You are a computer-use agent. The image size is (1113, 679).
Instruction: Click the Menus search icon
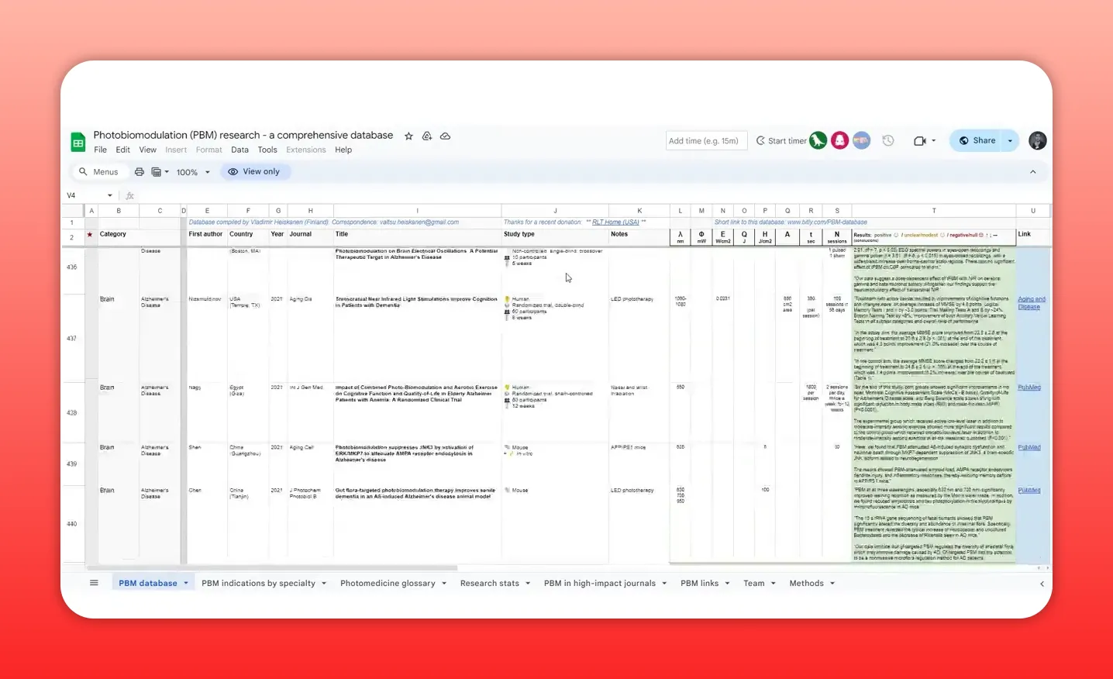[x=83, y=171]
